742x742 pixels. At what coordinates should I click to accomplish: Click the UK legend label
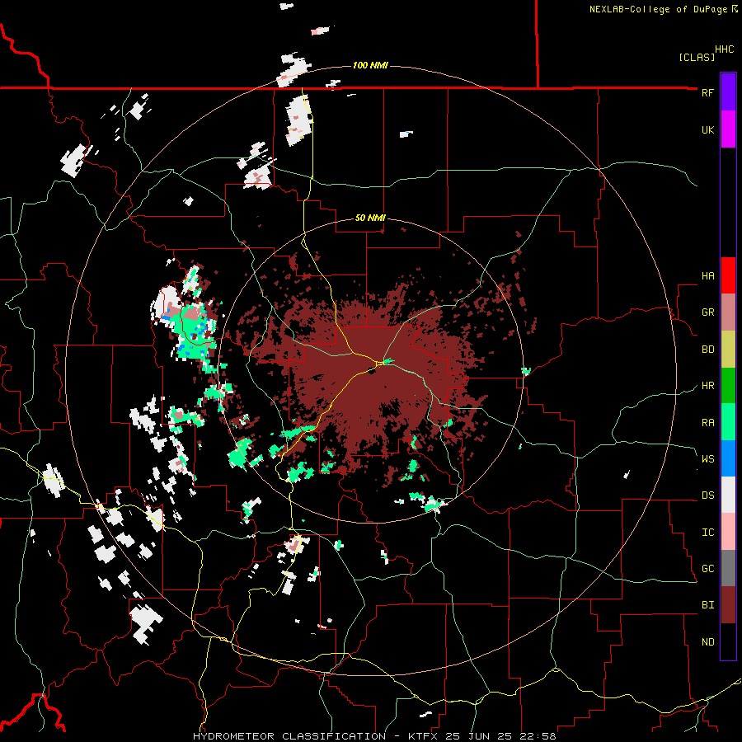pyautogui.click(x=707, y=129)
